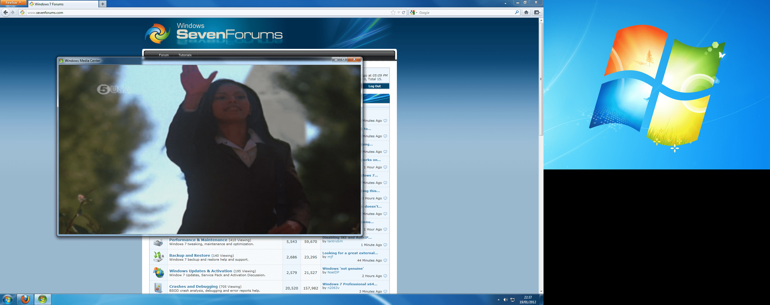
Task: Open the list all tabs dropdown arrow
Action: [x=506, y=4]
